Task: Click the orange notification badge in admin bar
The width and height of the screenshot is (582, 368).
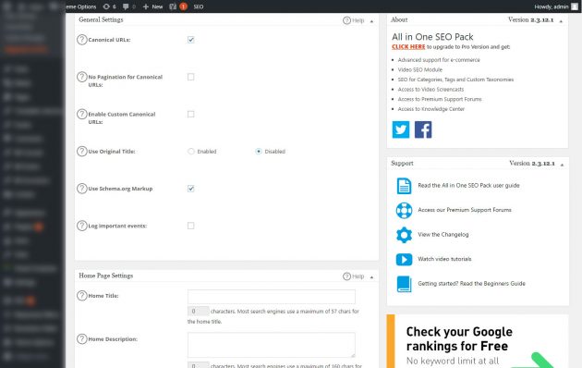Action: [x=183, y=6]
